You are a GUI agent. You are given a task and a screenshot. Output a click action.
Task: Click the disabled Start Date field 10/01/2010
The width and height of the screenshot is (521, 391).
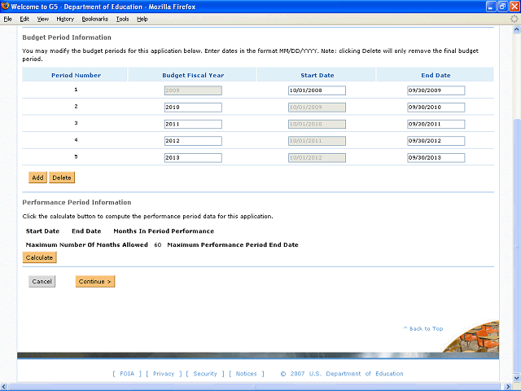coord(317,125)
